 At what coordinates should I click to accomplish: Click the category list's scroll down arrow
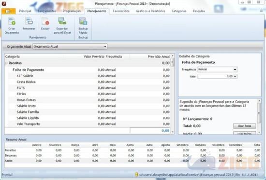(173, 132)
